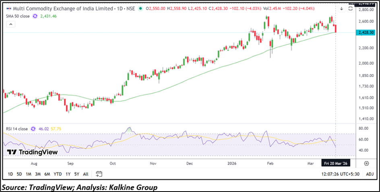This screenshot has width=380, height=192.
Task: Click the SMA 50 indicator refresh icon
Action: coord(35,16)
